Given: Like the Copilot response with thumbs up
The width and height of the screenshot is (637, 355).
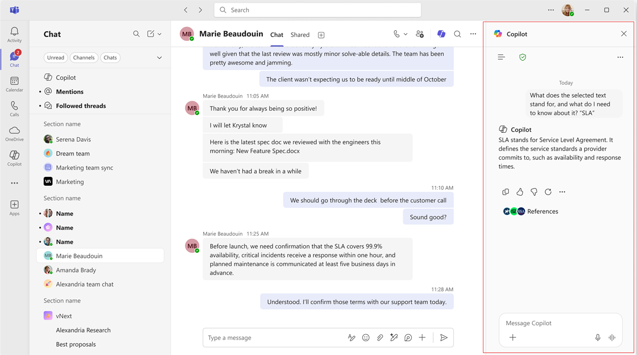Looking at the screenshot, I should tap(519, 192).
